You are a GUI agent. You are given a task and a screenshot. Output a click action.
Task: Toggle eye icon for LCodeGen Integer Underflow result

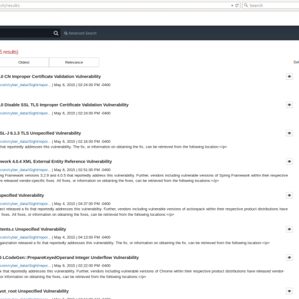click(289, 258)
